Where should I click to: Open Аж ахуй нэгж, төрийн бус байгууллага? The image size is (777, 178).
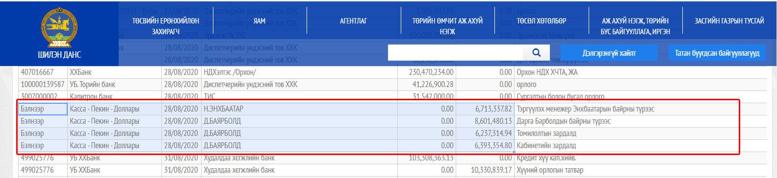pyautogui.click(x=635, y=26)
